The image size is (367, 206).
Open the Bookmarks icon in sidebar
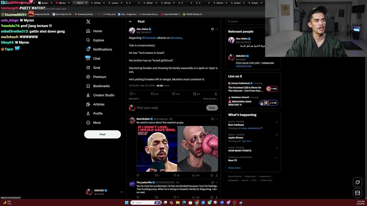(88, 86)
